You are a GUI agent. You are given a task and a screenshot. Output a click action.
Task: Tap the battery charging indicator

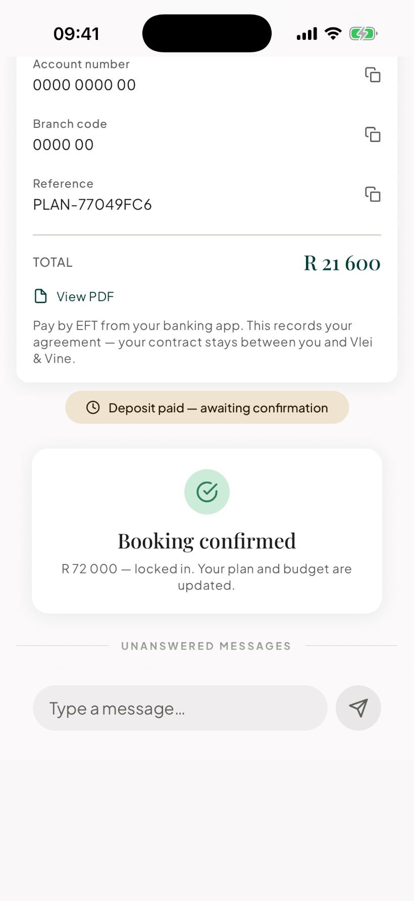(364, 34)
